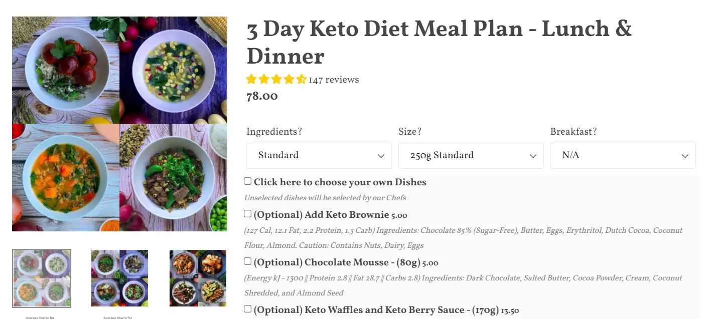Click the second yellow rating star
This screenshot has width=722, height=319.
click(x=264, y=80)
